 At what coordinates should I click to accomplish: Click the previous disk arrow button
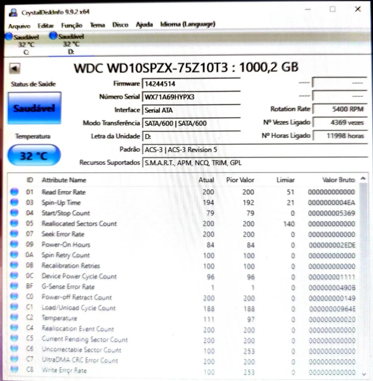tap(14, 68)
